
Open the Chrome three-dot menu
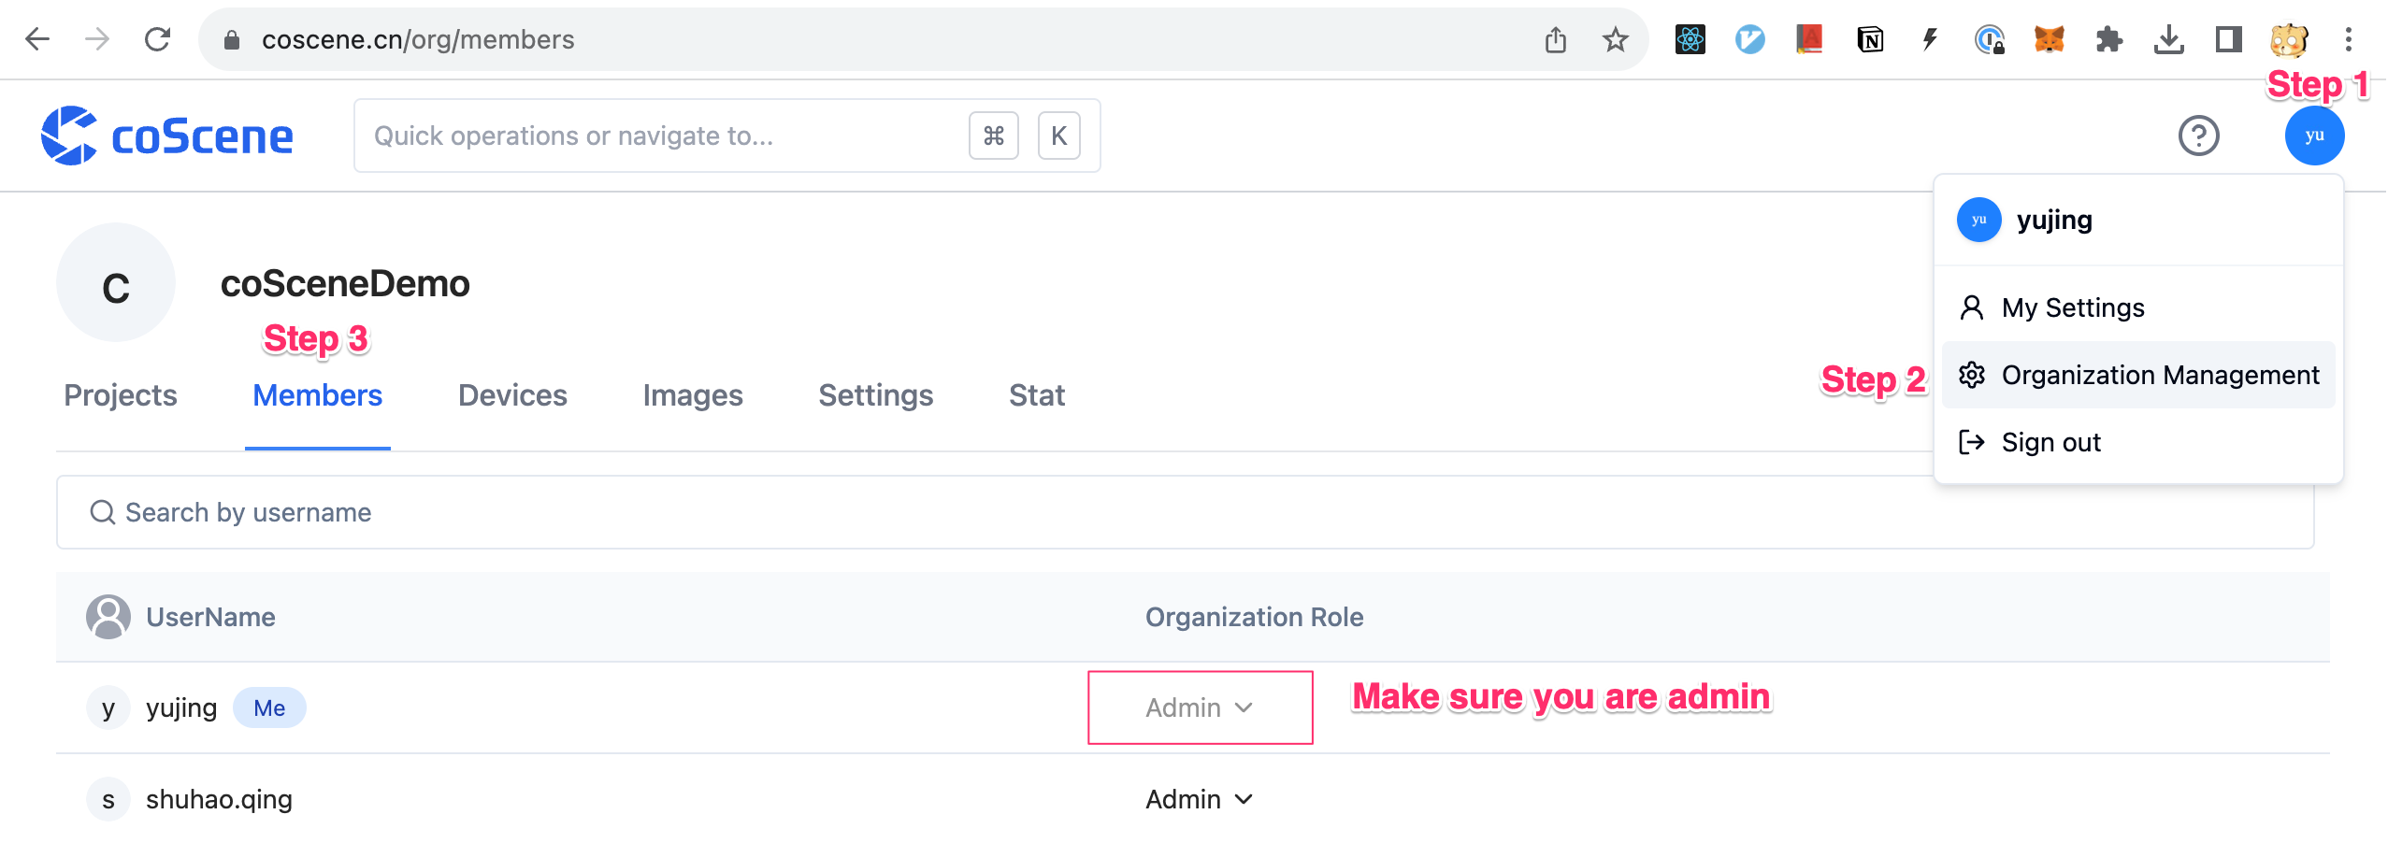pyautogui.click(x=2349, y=39)
